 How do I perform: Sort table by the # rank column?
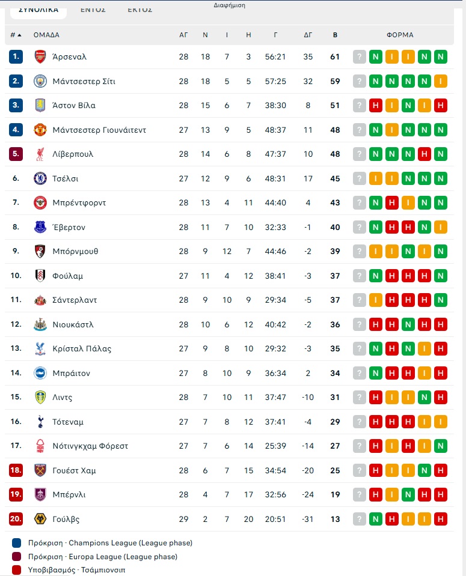click(16, 35)
